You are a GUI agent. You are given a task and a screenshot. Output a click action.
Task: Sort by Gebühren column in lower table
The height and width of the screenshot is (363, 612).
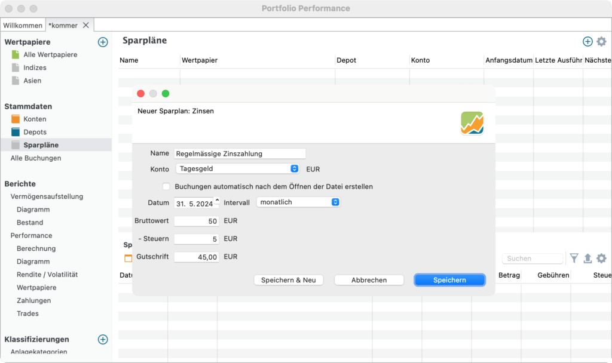pos(553,275)
